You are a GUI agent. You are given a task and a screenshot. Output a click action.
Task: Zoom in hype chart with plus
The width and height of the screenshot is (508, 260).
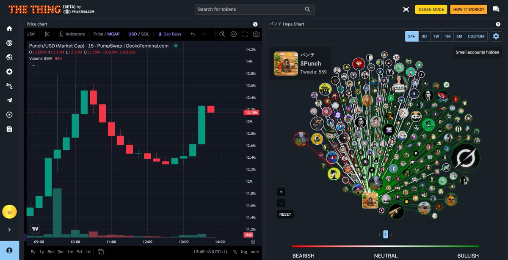click(x=281, y=192)
